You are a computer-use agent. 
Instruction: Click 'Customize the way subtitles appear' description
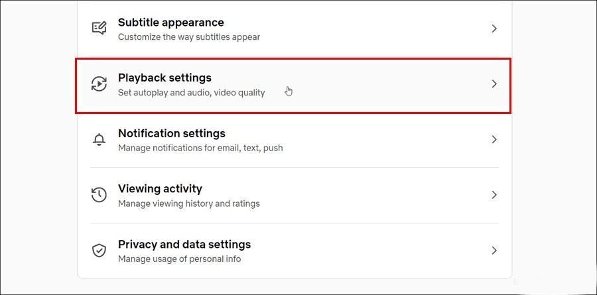click(x=189, y=37)
